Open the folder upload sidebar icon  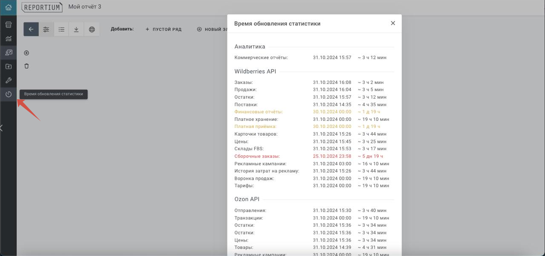[x=8, y=67]
